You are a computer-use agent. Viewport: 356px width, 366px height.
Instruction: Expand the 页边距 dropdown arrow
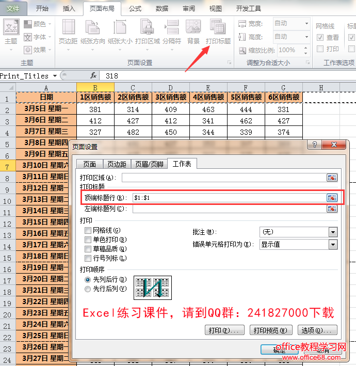coord(68,50)
